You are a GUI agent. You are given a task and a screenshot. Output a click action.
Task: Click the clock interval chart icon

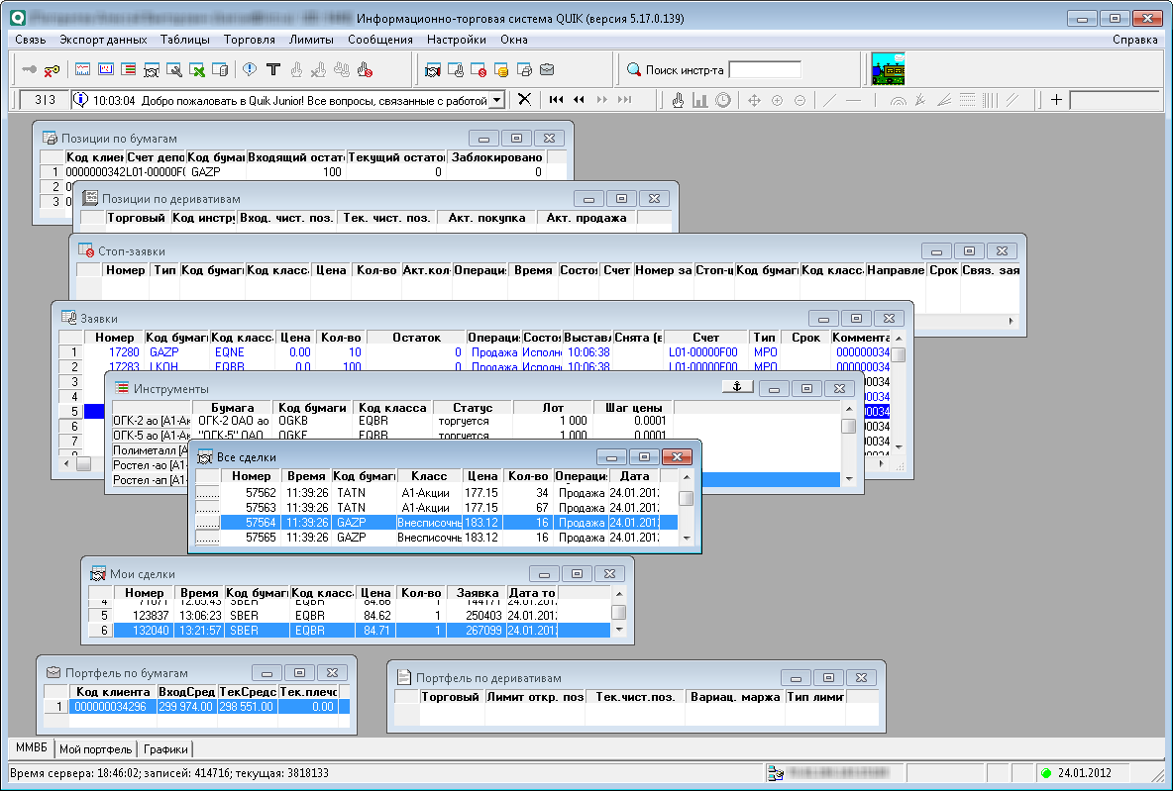(x=722, y=100)
